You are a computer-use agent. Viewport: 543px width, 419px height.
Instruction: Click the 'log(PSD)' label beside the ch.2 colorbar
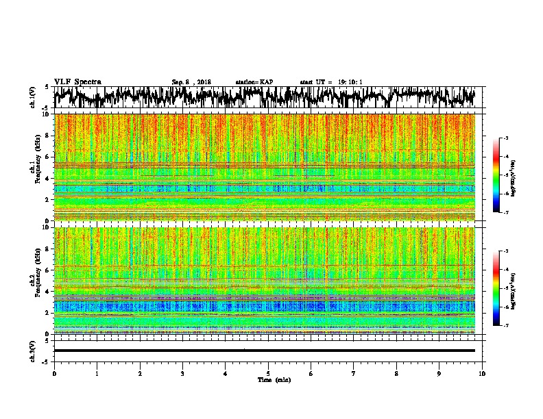[514, 291]
